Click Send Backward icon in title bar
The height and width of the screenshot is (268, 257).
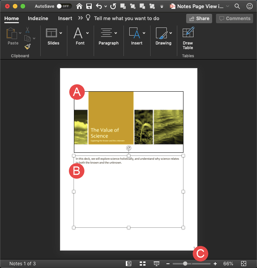coord(142,6)
